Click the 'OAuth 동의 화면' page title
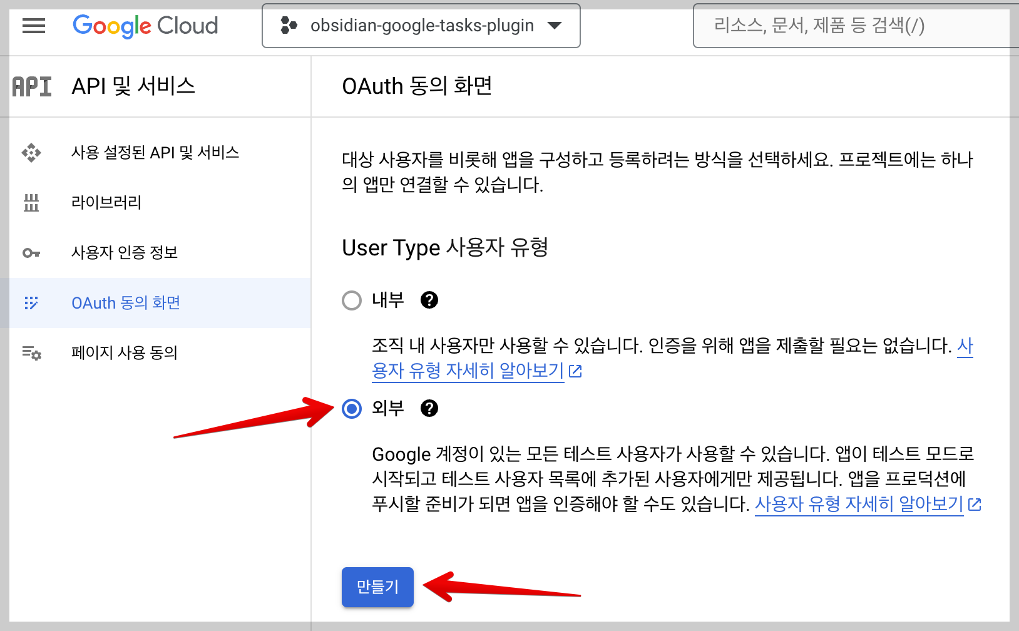 [x=417, y=86]
